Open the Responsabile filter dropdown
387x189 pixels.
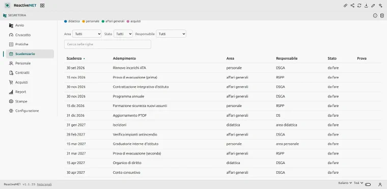click(x=171, y=34)
